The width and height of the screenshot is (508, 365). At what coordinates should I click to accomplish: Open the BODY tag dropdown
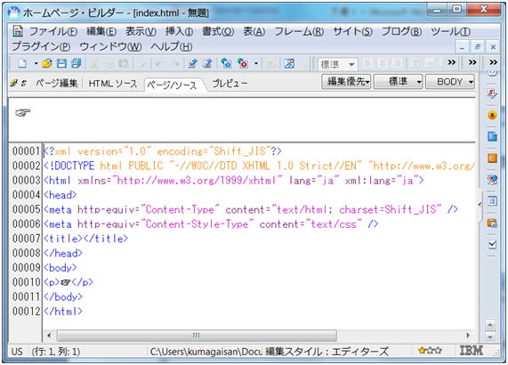449,82
